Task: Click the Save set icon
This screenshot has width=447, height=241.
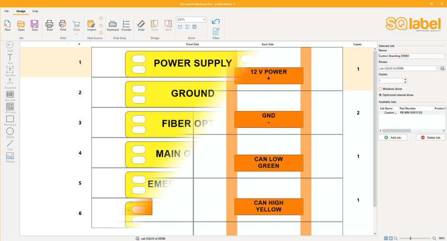Action: click(x=34, y=25)
